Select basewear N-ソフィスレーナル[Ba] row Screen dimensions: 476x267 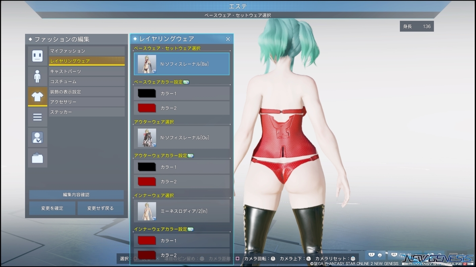pyautogui.click(x=182, y=64)
